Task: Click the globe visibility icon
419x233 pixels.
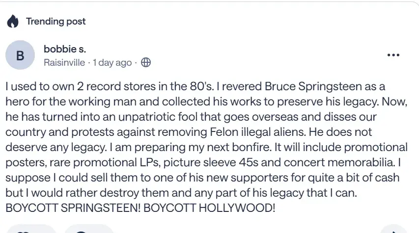Action: click(145, 63)
